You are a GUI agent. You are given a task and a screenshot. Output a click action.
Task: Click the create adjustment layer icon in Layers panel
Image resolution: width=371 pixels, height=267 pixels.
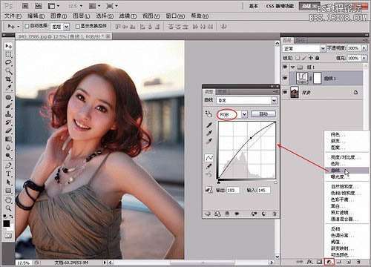[x=329, y=262]
